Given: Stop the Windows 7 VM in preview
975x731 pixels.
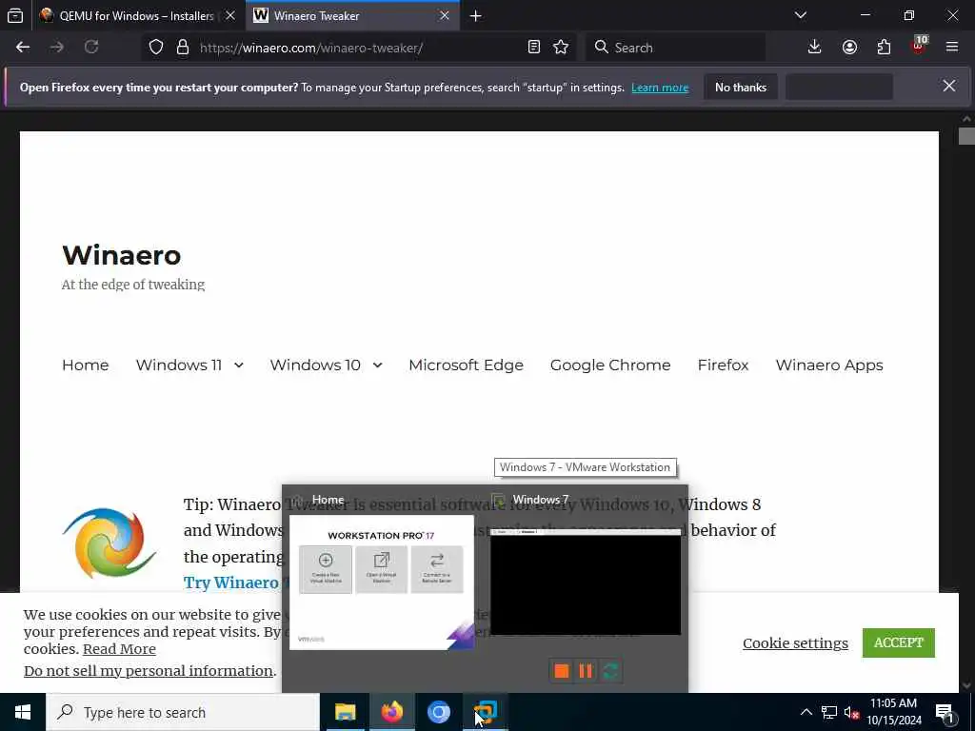Looking at the screenshot, I should pos(562,671).
